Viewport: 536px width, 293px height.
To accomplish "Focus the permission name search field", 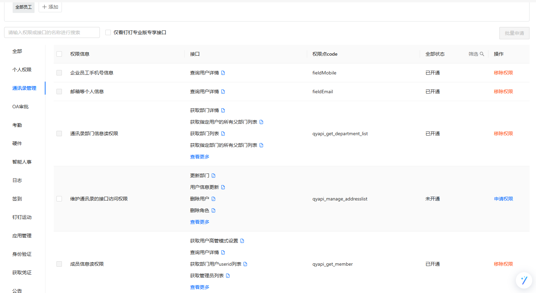I will [x=52, y=32].
